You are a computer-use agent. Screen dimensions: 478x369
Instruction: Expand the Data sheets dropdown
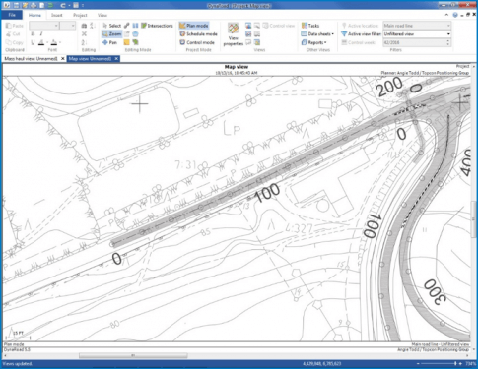click(x=317, y=34)
